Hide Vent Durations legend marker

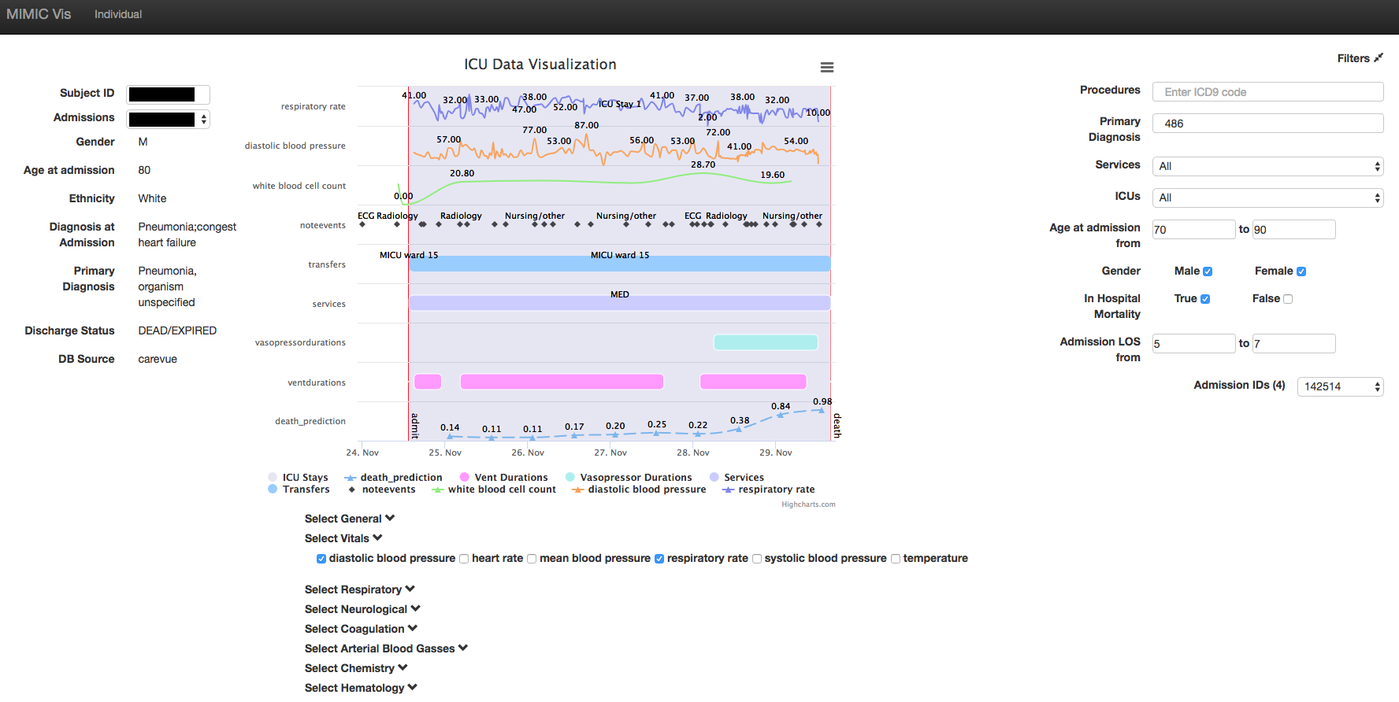(x=465, y=478)
